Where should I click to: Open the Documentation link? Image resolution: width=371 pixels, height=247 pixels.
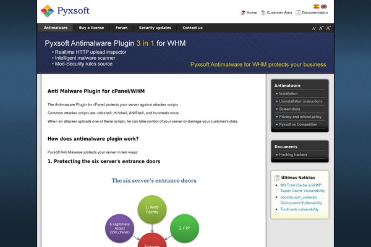click(x=315, y=12)
